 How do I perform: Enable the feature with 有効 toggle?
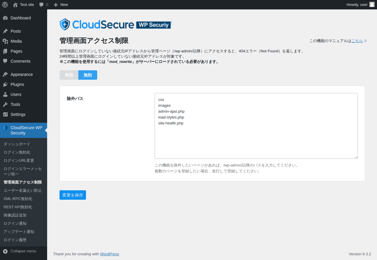[x=69, y=75]
